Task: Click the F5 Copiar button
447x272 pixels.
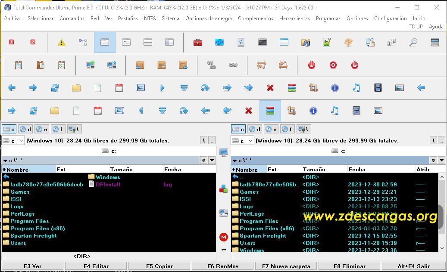Action: tap(159, 266)
